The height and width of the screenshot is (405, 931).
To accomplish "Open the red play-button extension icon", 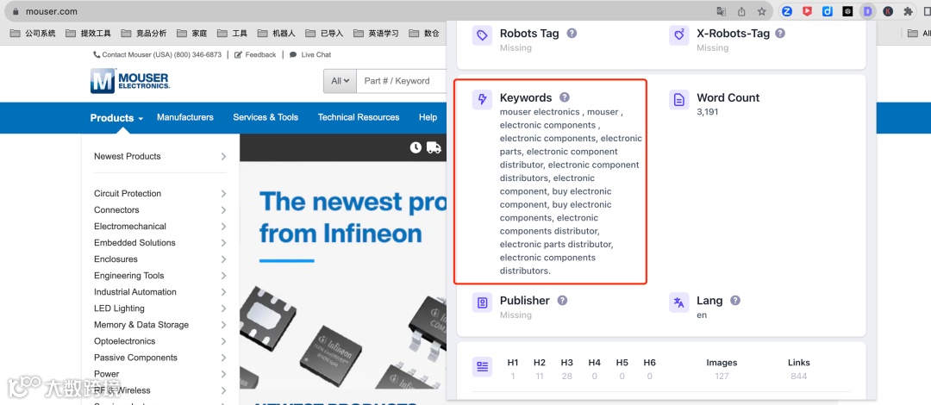I will (x=807, y=11).
